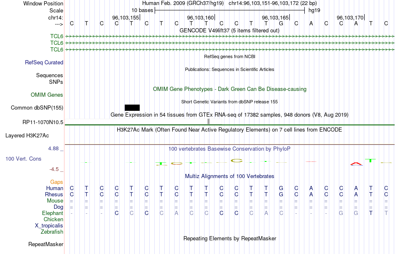Click the RepeatMasker track label
This screenshot has height=254, width=395.
point(46,244)
